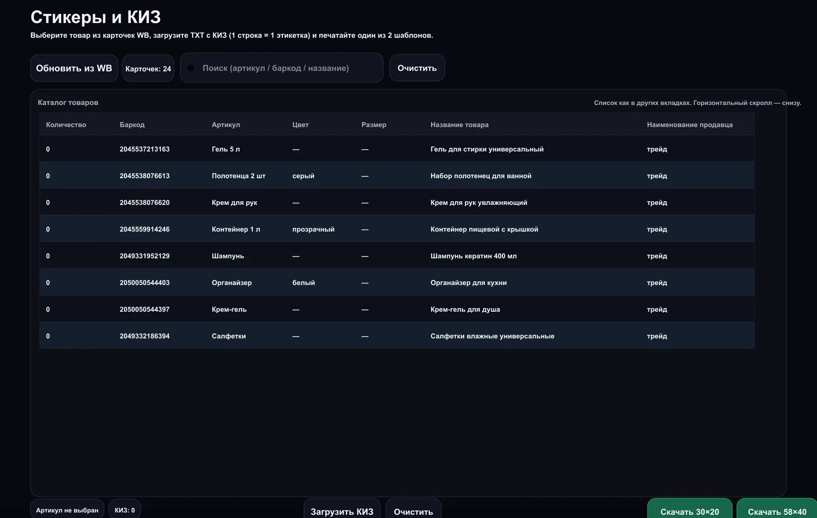The height and width of the screenshot is (518, 817).
Task: Click the article Крем для рук
Action: pos(234,203)
